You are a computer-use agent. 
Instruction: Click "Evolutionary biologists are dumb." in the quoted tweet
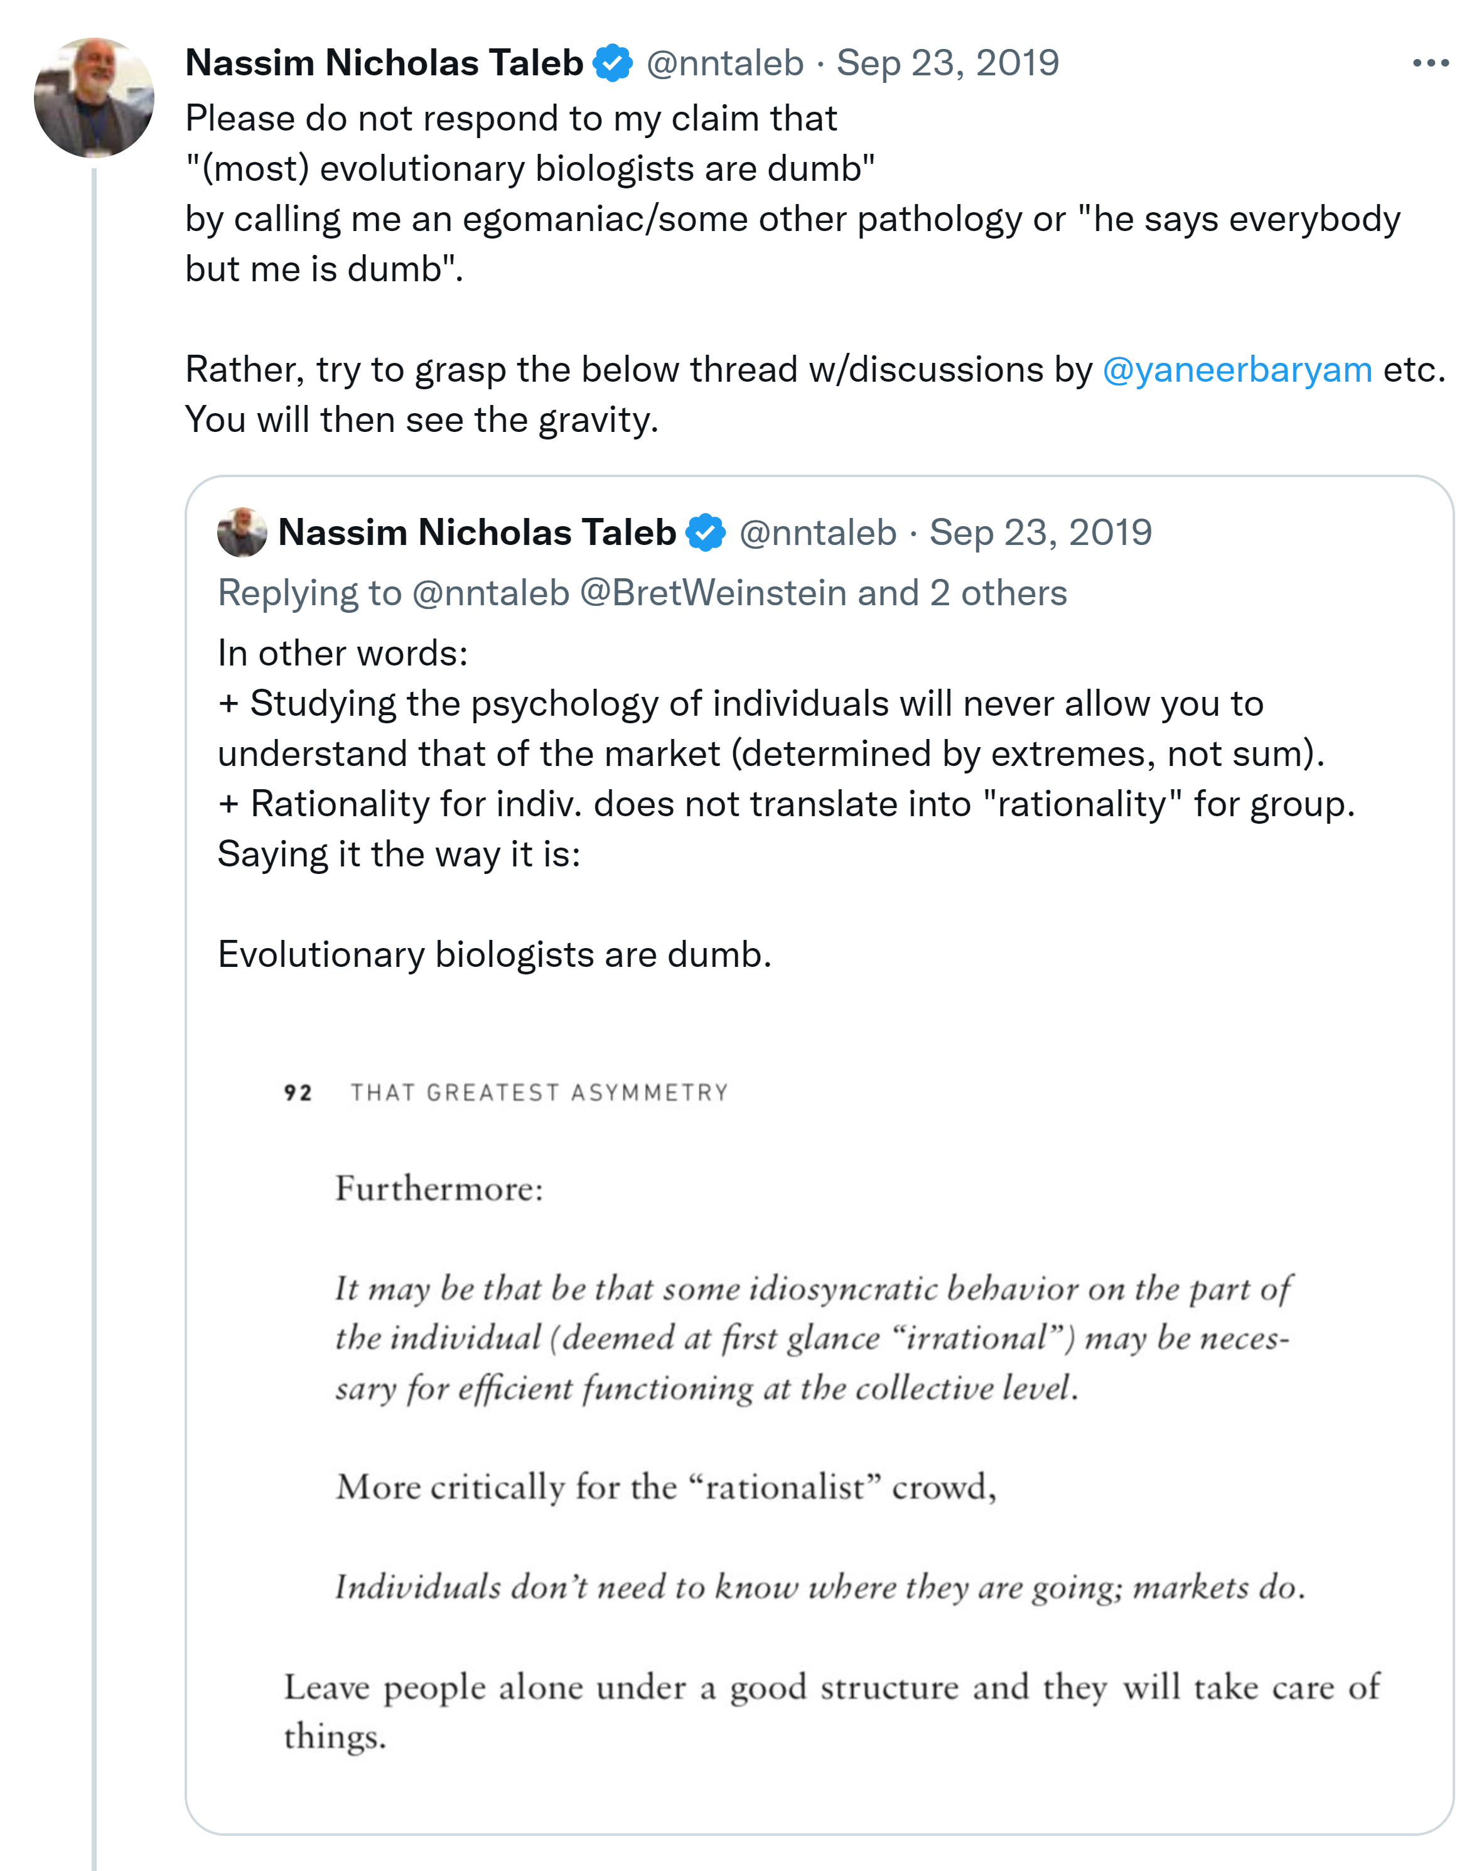(x=495, y=954)
